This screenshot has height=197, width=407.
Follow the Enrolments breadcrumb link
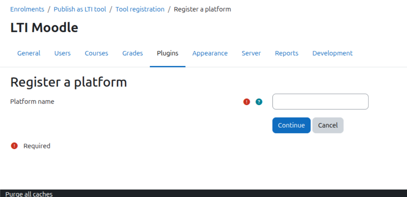click(x=27, y=9)
